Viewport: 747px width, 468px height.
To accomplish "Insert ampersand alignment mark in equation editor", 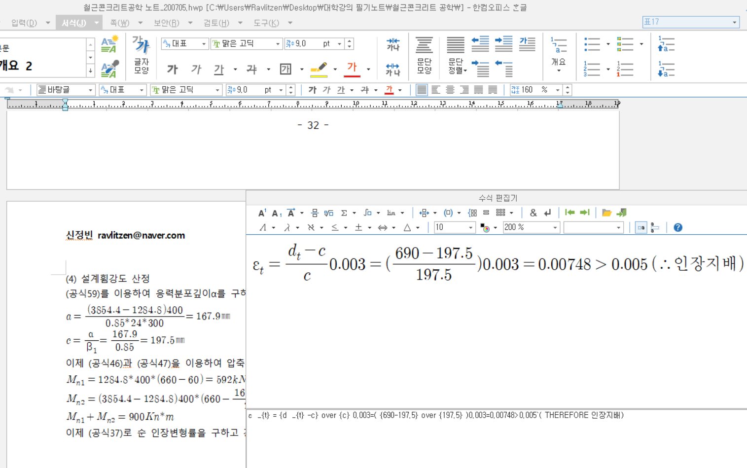I will click(533, 213).
